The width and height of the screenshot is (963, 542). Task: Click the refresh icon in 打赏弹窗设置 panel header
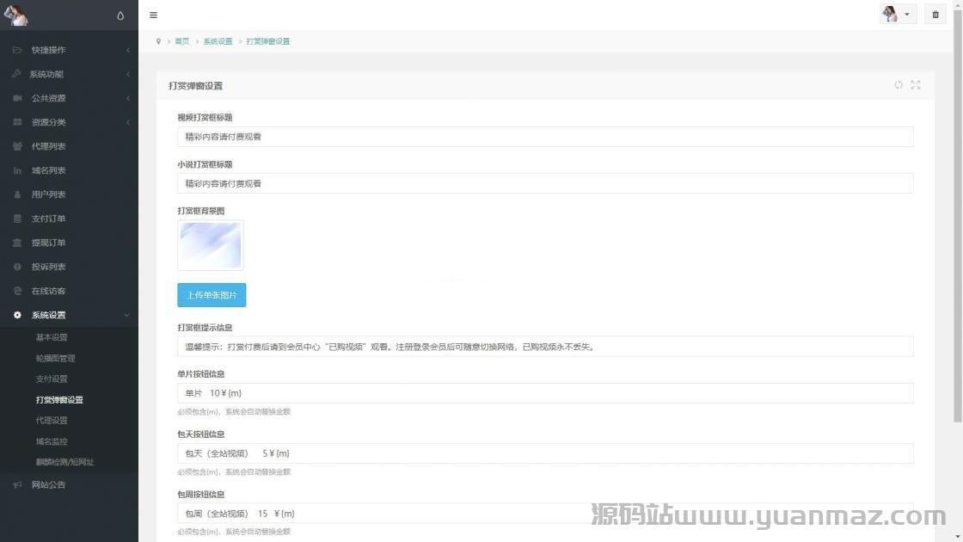pos(899,85)
